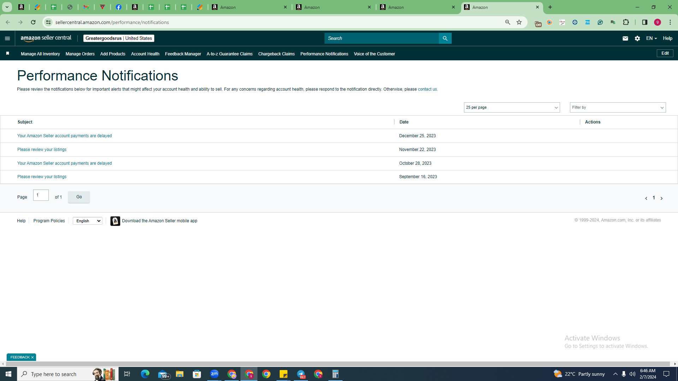The height and width of the screenshot is (381, 678).
Task: Click the page number input field
Action: tap(41, 195)
